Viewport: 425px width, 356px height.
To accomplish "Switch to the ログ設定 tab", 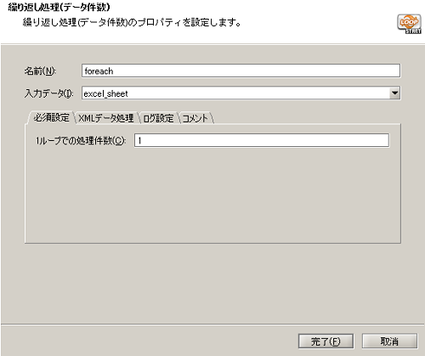I will coord(158,118).
